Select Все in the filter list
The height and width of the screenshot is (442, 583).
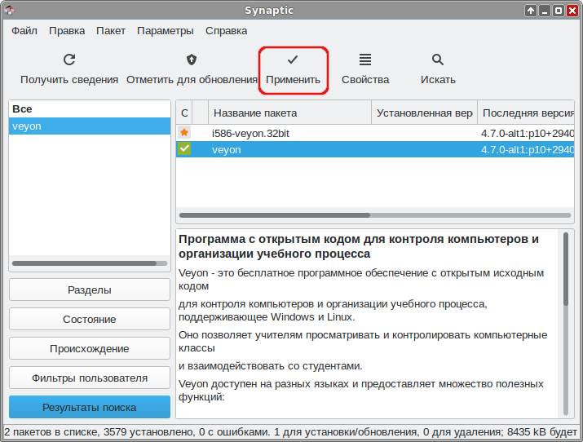tap(90, 109)
